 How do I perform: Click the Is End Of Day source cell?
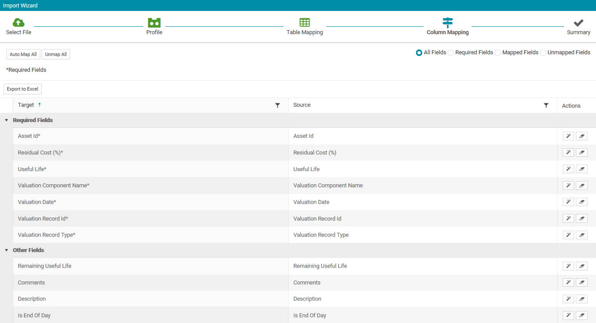point(423,316)
